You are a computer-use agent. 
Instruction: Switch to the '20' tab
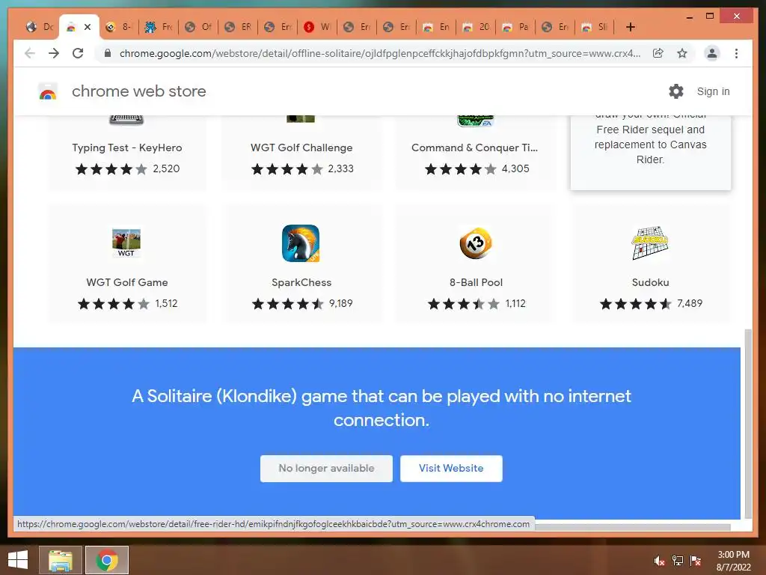pos(476,27)
